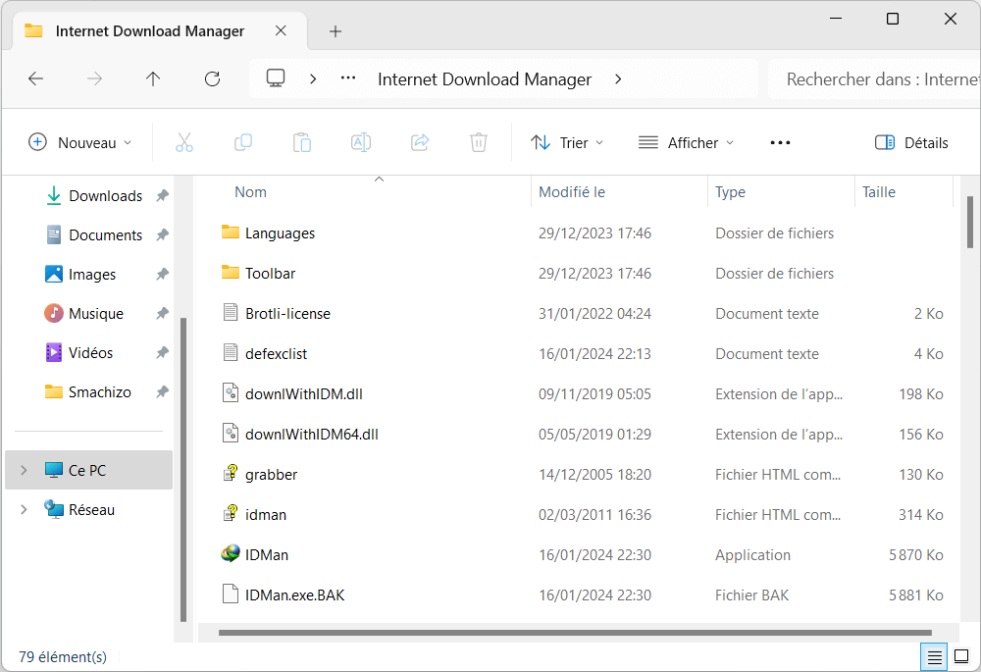Select the idman help file icon
Screen dimensions: 981x672
[x=231, y=513]
